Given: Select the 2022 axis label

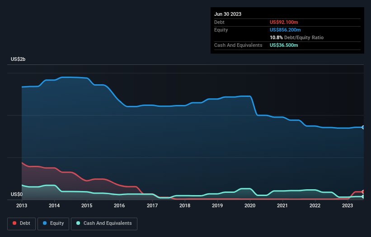Looking at the screenshot, I should click(315, 205).
